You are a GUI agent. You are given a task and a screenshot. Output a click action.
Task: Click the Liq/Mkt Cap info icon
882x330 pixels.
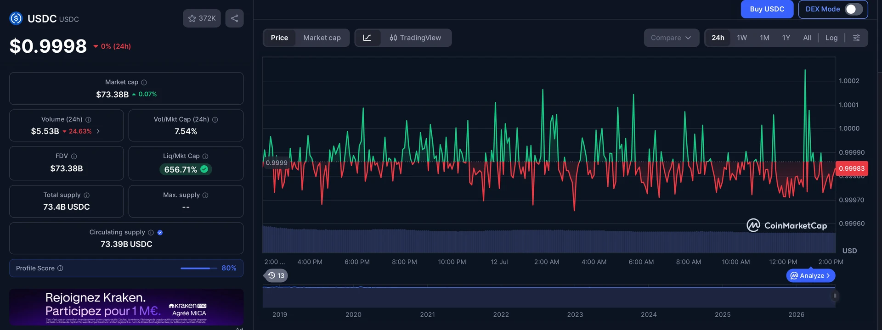[x=205, y=156]
